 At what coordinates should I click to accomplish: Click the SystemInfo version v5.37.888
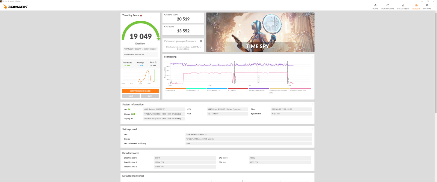[291, 114]
